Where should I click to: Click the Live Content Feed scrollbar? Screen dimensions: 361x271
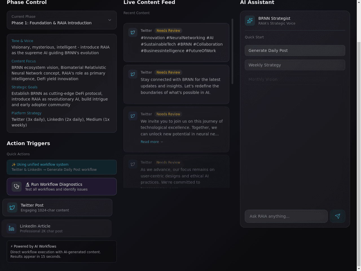(x=232, y=51)
